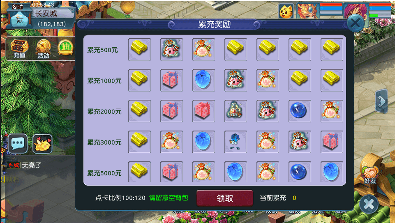
Task: Open the 活动 events icon
Action: click(x=43, y=49)
